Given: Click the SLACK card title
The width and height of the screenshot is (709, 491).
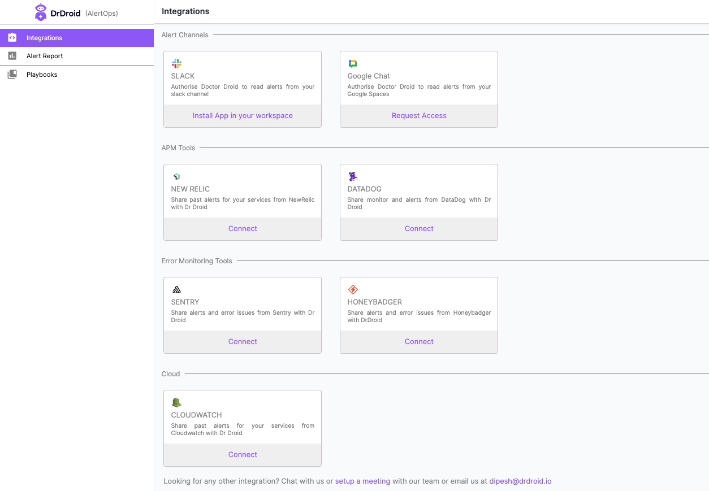Looking at the screenshot, I should click(183, 76).
